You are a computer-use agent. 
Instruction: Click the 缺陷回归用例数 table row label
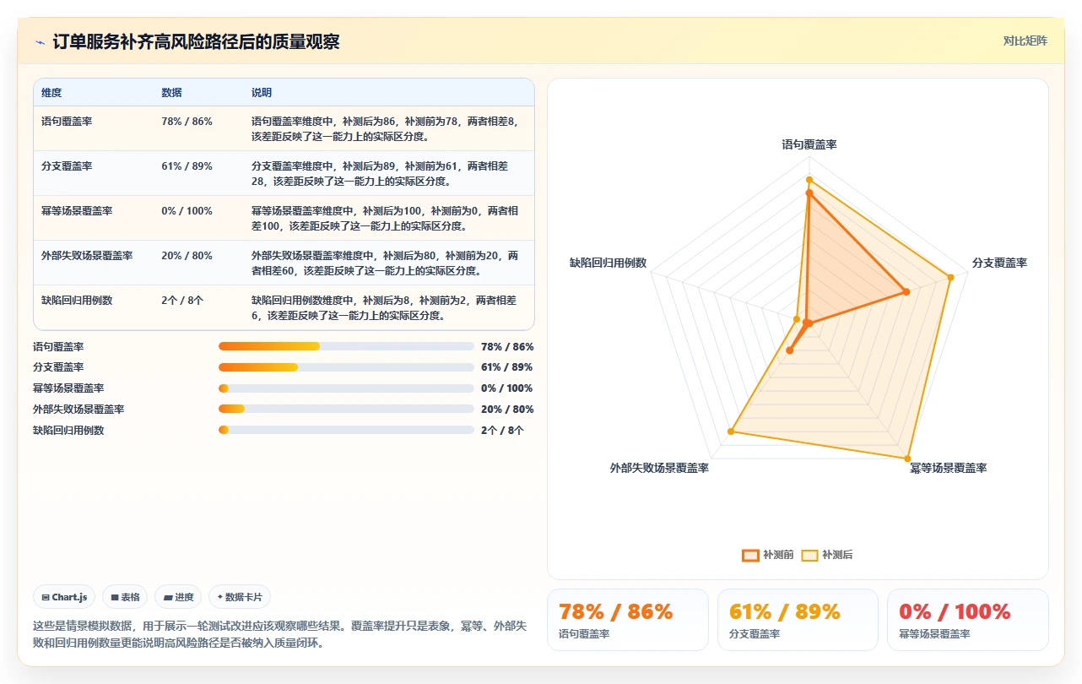77,301
